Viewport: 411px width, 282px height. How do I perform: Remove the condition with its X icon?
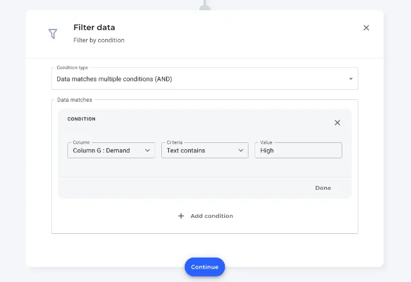tap(337, 122)
